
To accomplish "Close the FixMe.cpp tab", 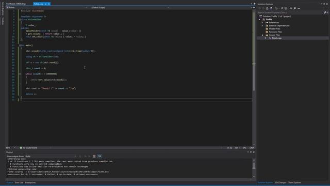I will (x=49, y=4).
